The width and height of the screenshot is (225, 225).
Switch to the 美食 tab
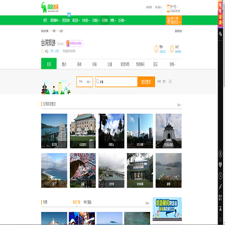79,64
